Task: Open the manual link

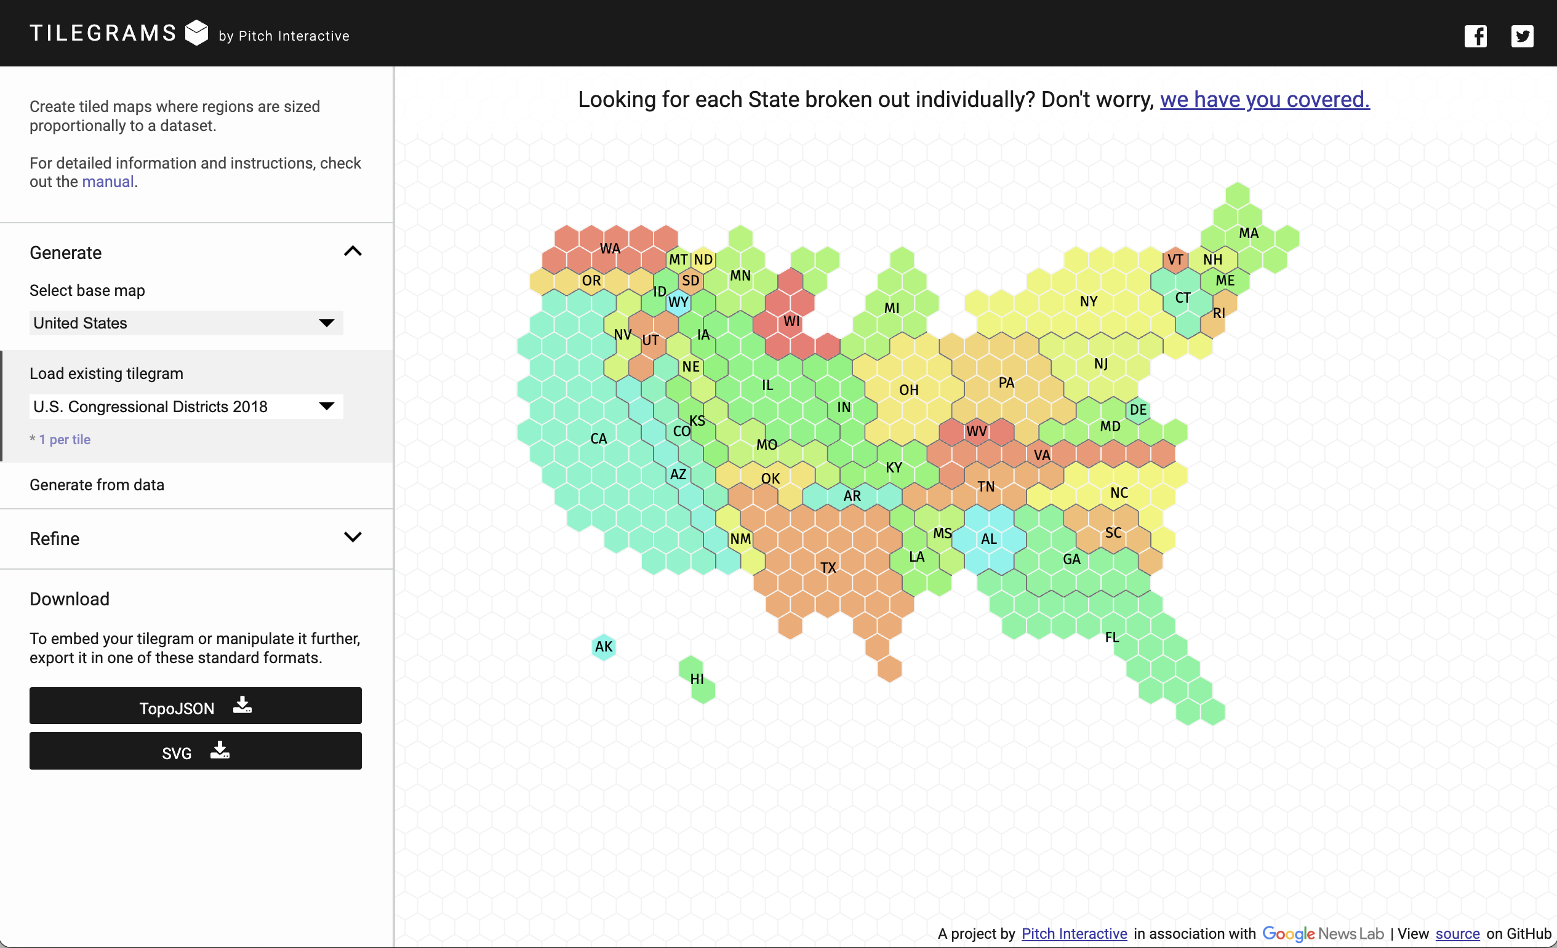Action: pos(108,181)
